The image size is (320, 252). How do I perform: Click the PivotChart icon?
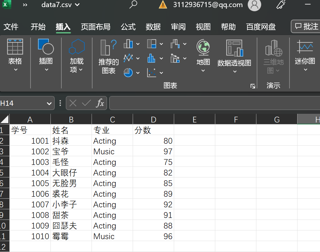pyautogui.click(x=235, y=48)
